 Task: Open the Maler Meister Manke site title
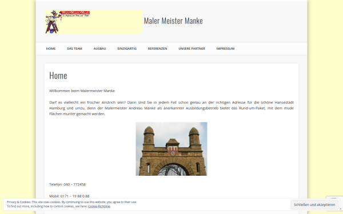click(173, 21)
